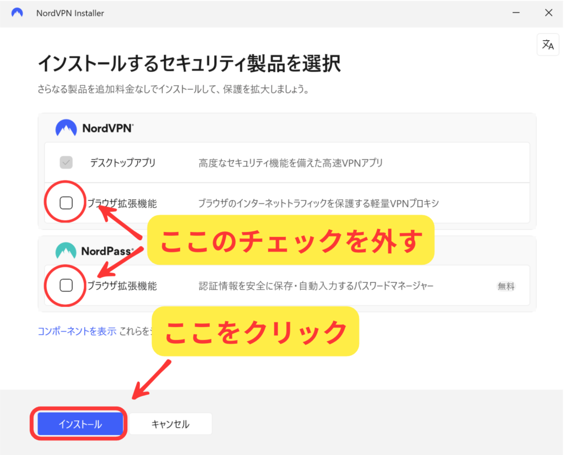Screen dimensions: 564x455
Task: Toggle the grayed-out デスクトップアプリ checkbox
Action: coord(66,162)
